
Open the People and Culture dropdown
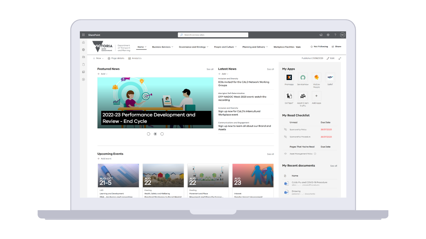[x=225, y=47]
